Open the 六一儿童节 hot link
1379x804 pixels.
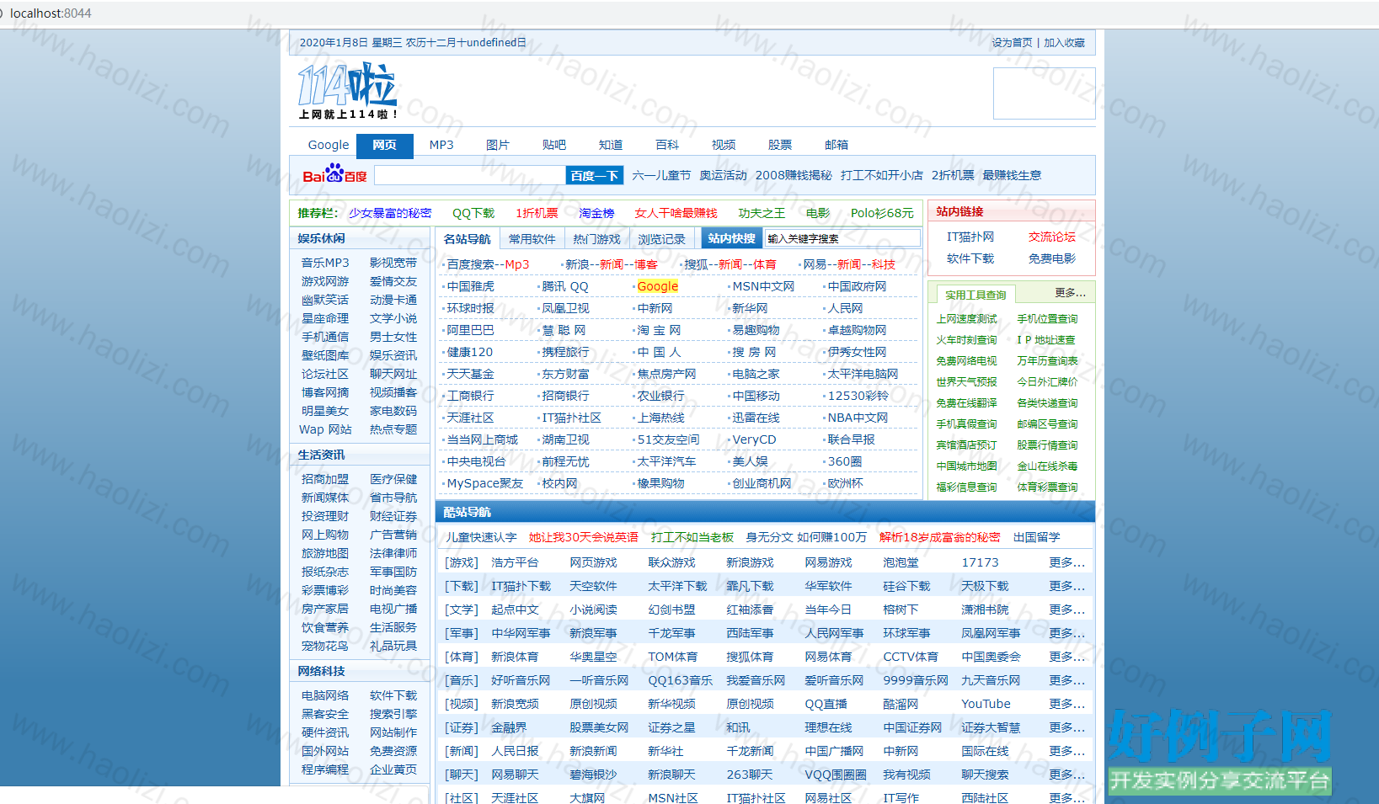tap(661, 175)
